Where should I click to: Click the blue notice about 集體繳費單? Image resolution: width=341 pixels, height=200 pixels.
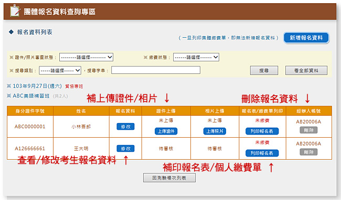click(x=229, y=38)
